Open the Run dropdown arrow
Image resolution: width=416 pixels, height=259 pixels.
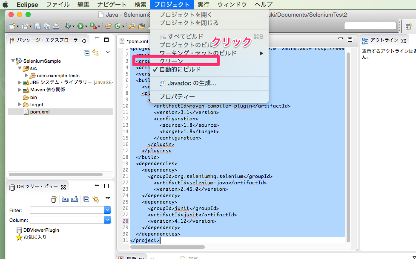pos(86,26)
